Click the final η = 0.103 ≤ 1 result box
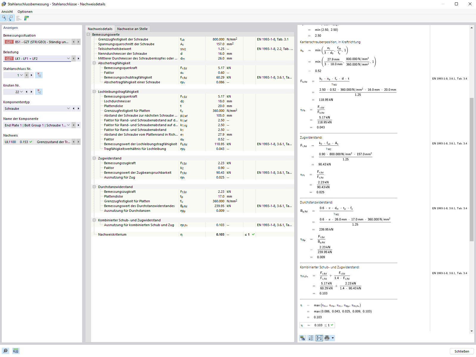This screenshot has height=357, width=476. click(x=317, y=325)
